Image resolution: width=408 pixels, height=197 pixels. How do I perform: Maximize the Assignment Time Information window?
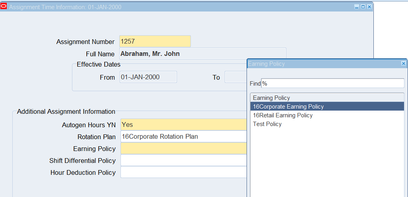point(363,7)
